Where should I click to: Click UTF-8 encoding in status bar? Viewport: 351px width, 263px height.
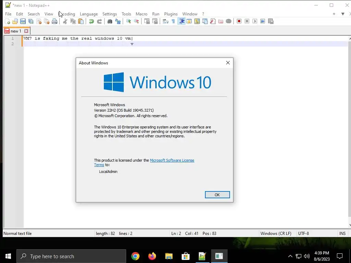[303, 234]
